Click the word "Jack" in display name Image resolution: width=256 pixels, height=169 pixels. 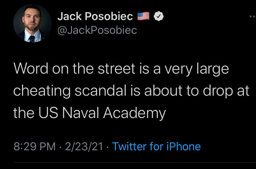[70, 16]
